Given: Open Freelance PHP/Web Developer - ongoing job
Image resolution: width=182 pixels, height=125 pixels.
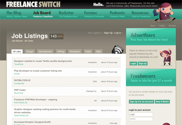Looking at the screenshot, I should [x=35, y=100].
